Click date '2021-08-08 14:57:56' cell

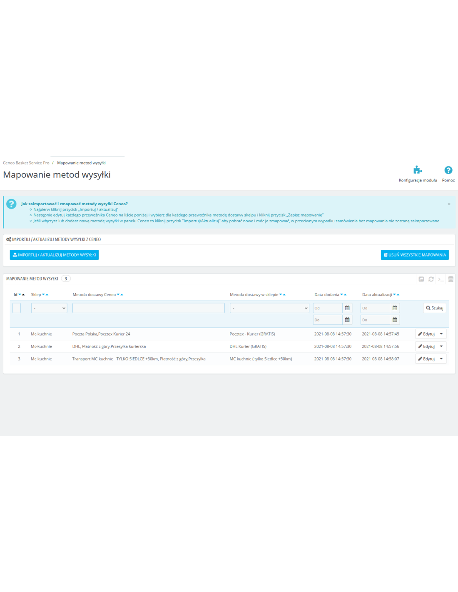(381, 346)
